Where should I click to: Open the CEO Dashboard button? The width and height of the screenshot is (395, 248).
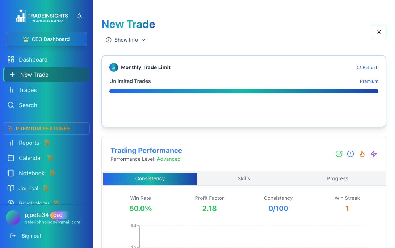(x=46, y=39)
